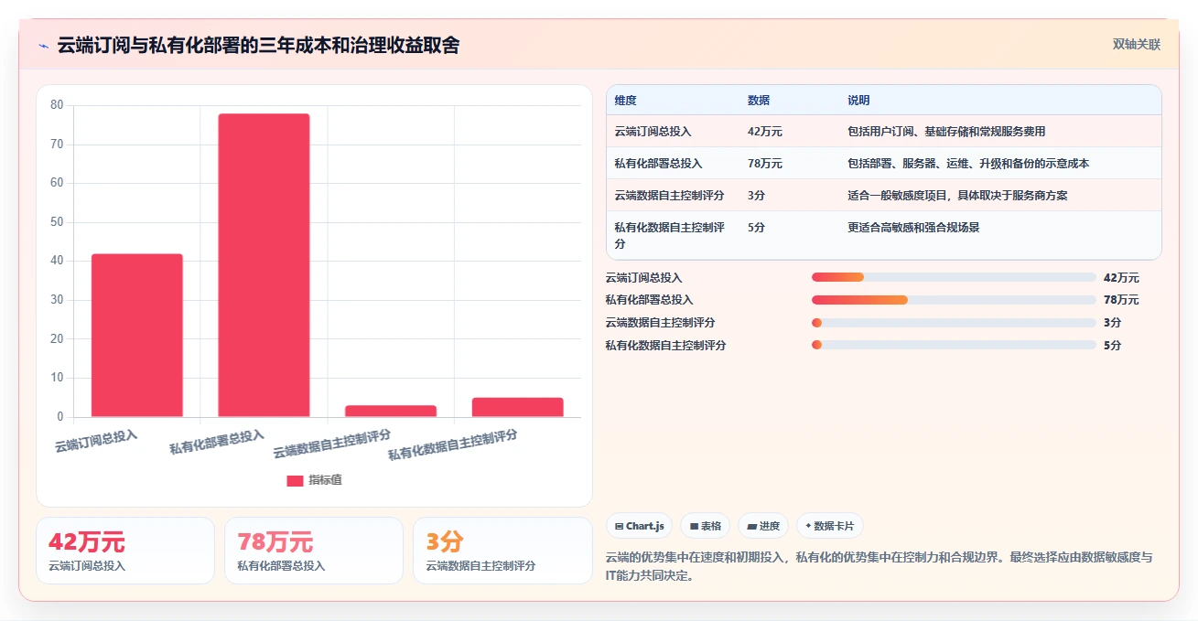Click the 表格 chip
1198x621 pixels.
pyautogui.click(x=706, y=526)
